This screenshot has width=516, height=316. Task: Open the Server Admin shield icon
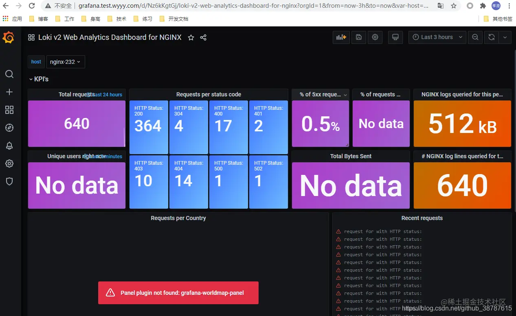coord(9,181)
